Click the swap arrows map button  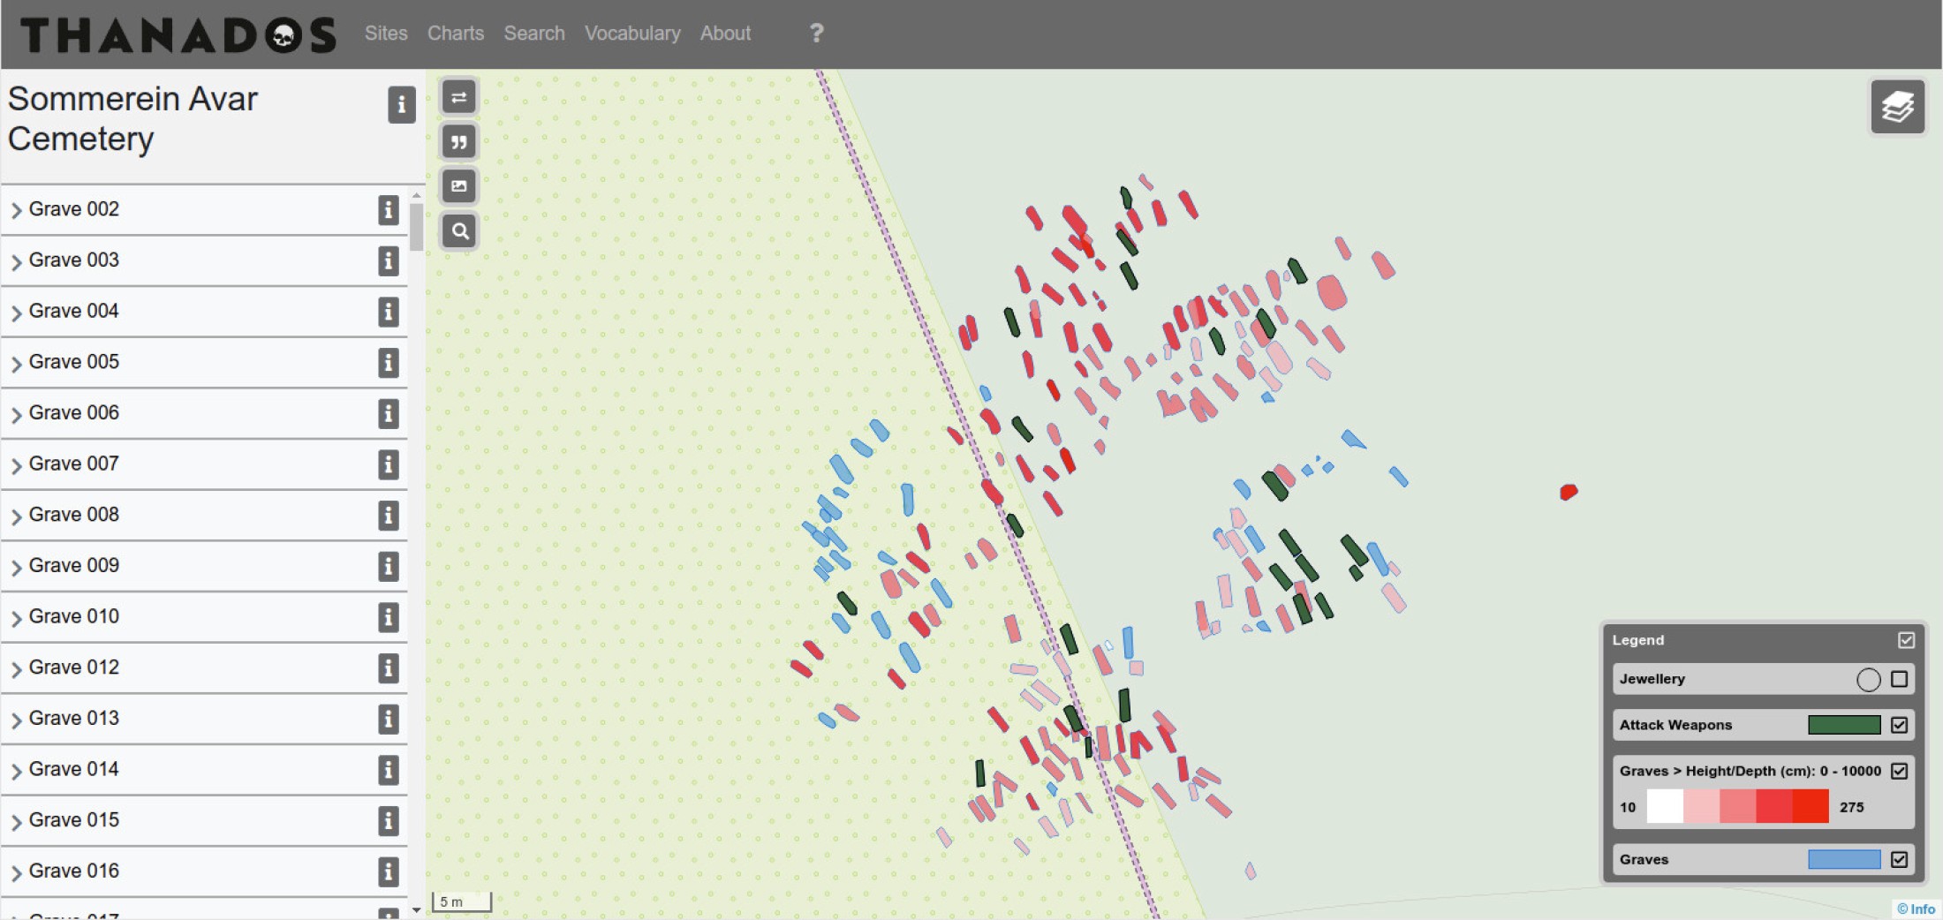coord(459,97)
